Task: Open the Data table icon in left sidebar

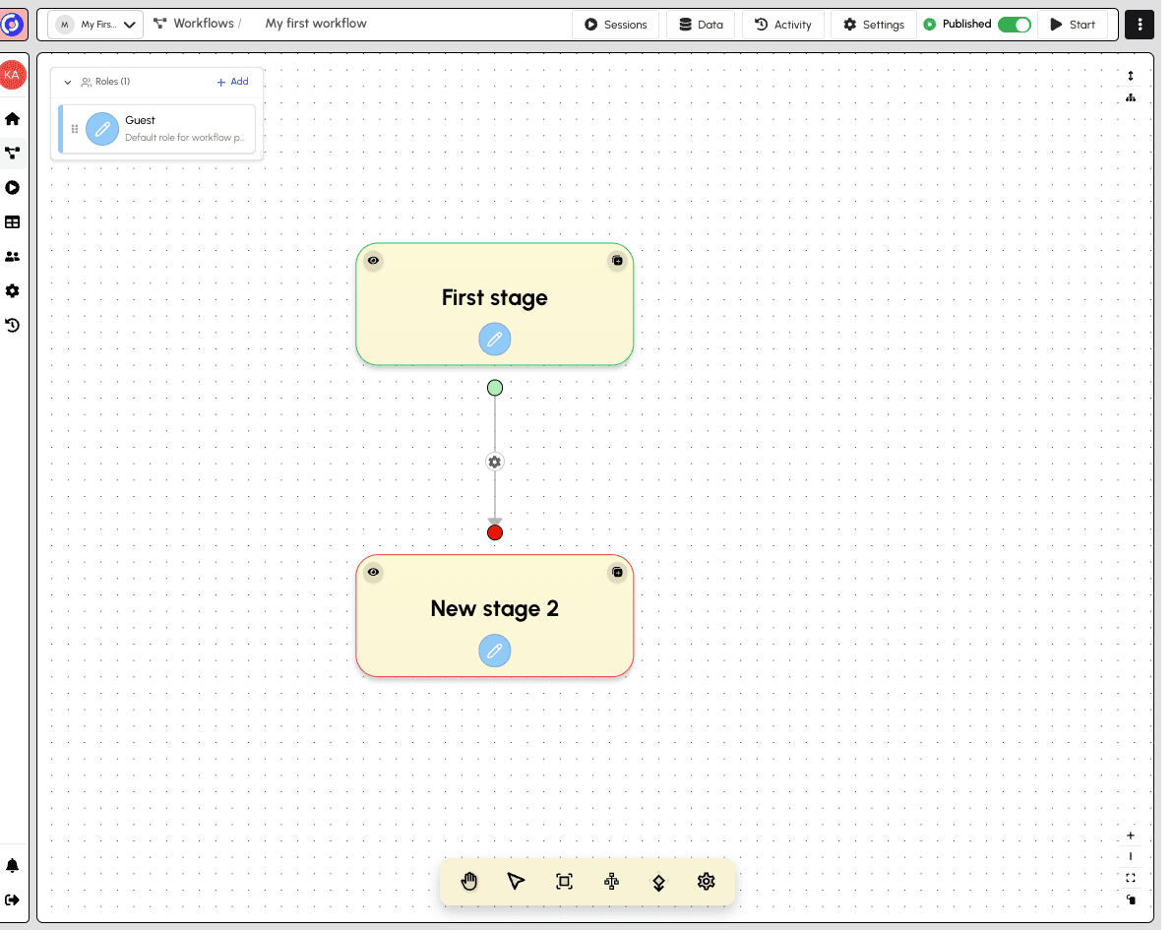Action: coord(13,221)
